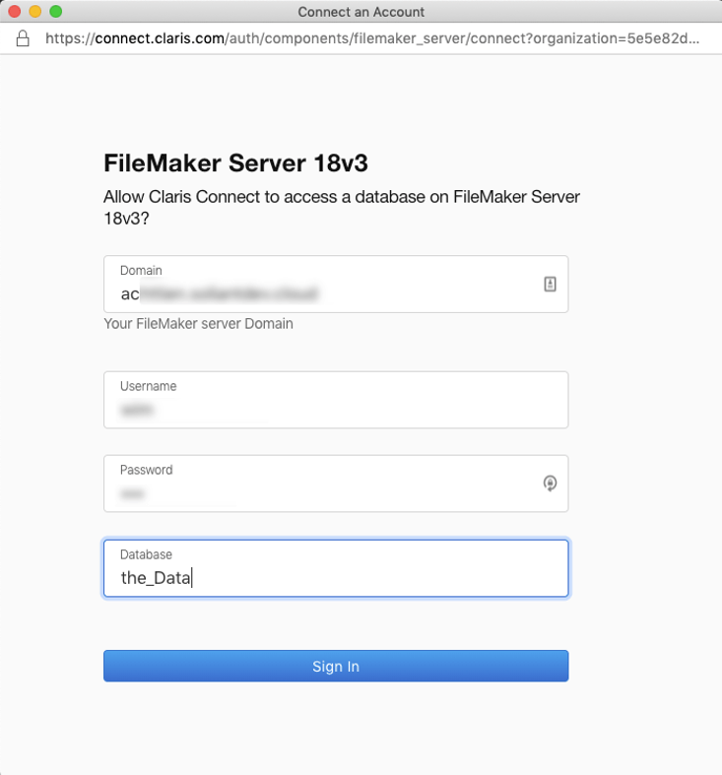The image size is (722, 775).
Task: Close the Connect an Account window
Action: click(x=15, y=12)
